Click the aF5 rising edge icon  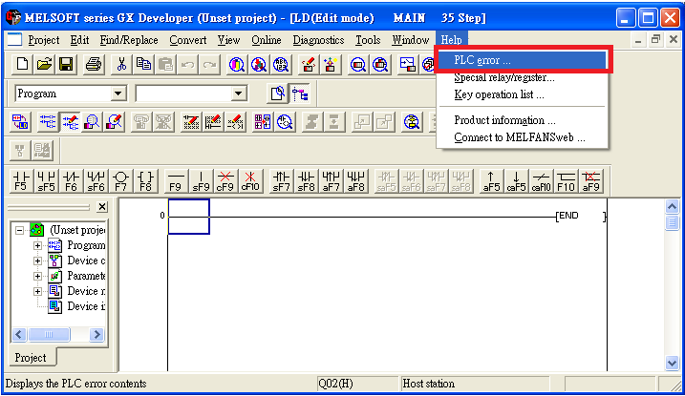pyautogui.click(x=491, y=181)
